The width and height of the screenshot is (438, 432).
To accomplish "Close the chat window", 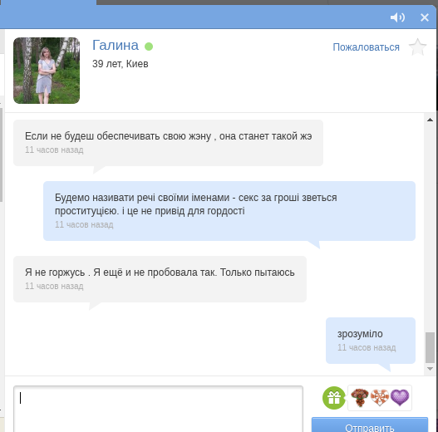I will pos(425,17).
